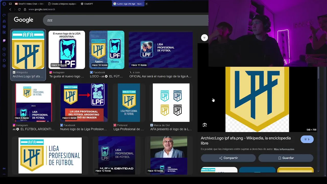
Task: Open the Opera GX main menu icon
Action: click(x=4, y=4)
